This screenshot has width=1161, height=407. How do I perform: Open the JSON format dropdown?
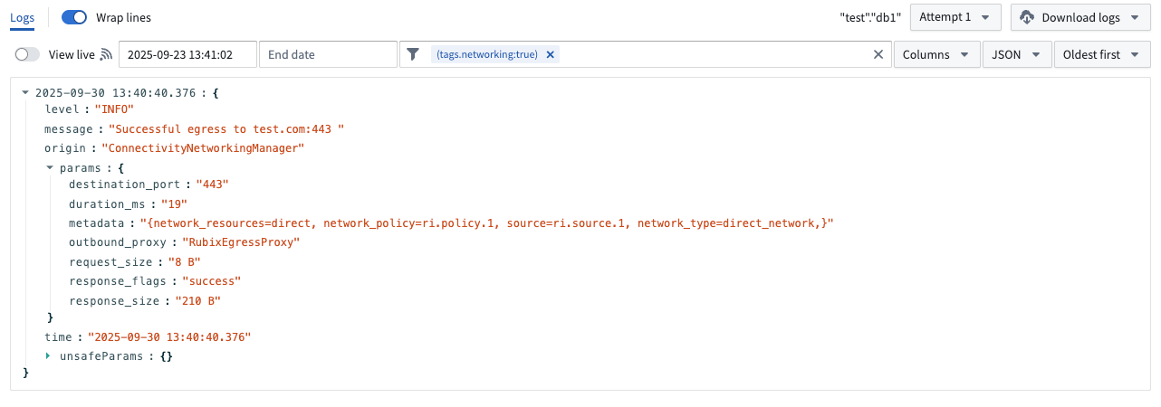click(x=1016, y=54)
